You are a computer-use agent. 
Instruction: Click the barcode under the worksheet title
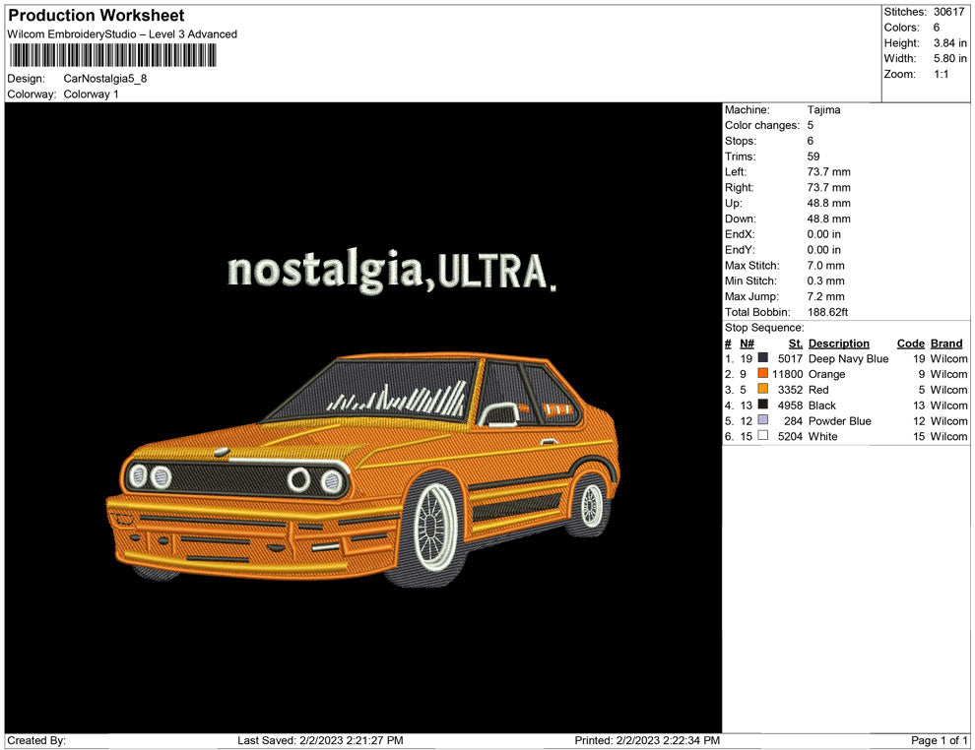(112, 56)
